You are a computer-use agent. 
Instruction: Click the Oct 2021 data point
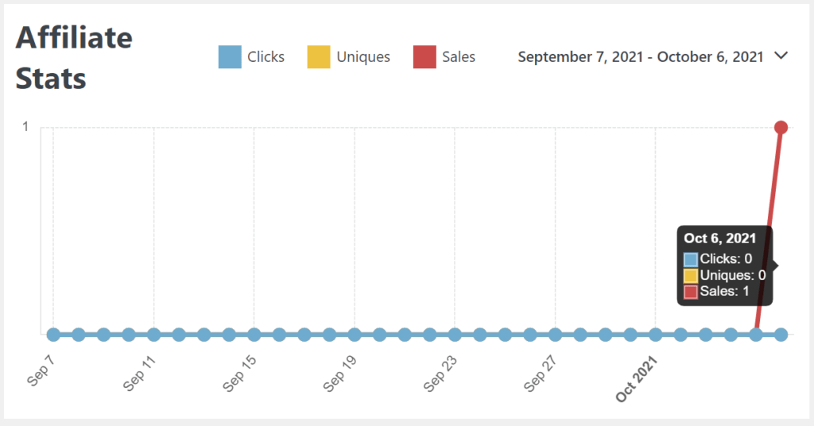click(655, 335)
